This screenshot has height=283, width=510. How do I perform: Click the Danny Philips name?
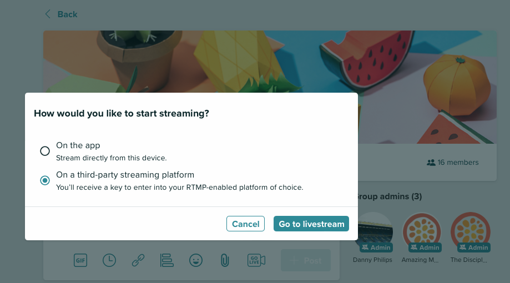372,260
